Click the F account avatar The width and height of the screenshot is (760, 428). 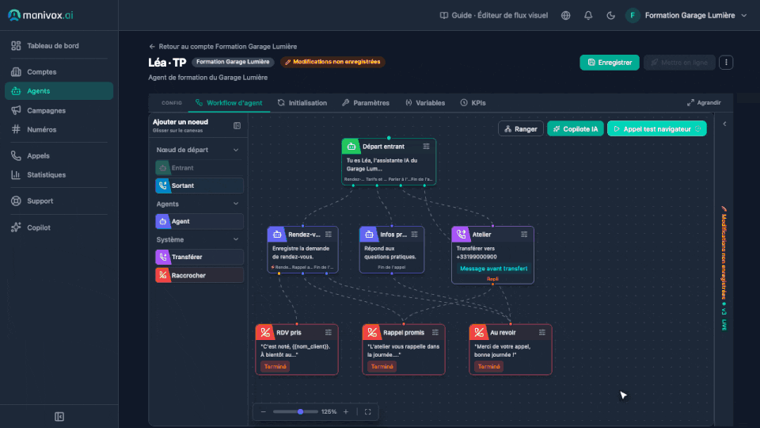click(633, 16)
